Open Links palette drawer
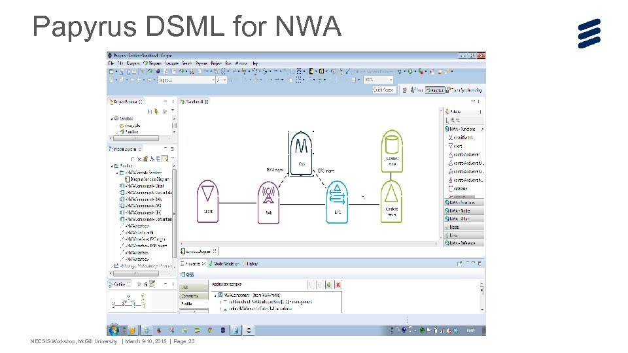This screenshot has width=628, height=353. pos(464,235)
